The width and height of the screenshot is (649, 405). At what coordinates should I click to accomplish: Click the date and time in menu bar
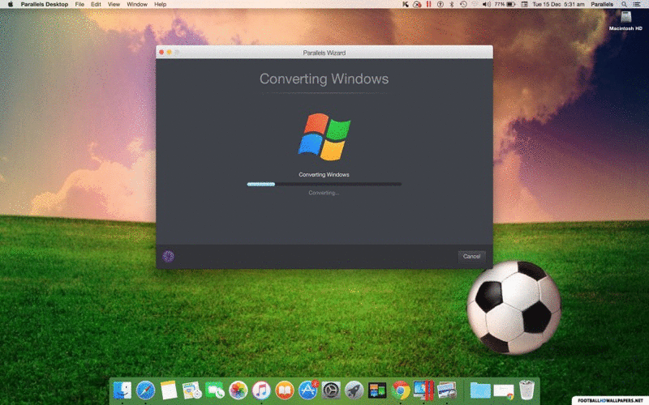click(558, 4)
